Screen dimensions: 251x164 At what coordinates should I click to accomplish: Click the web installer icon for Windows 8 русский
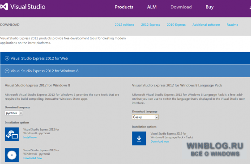tap(12, 134)
